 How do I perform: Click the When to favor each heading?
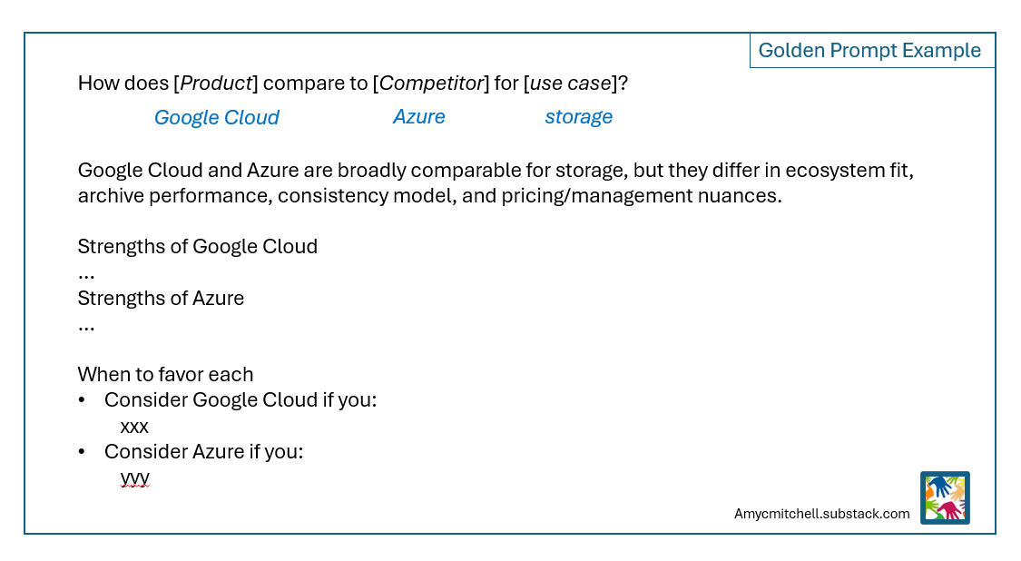pyautogui.click(x=165, y=374)
